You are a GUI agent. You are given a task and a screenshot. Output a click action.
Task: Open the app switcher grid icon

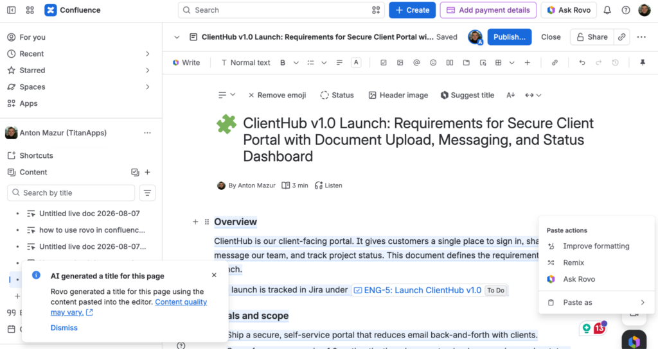click(x=30, y=10)
